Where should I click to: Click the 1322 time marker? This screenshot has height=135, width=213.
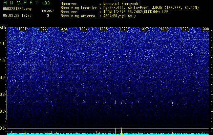click(x=43, y=29)
